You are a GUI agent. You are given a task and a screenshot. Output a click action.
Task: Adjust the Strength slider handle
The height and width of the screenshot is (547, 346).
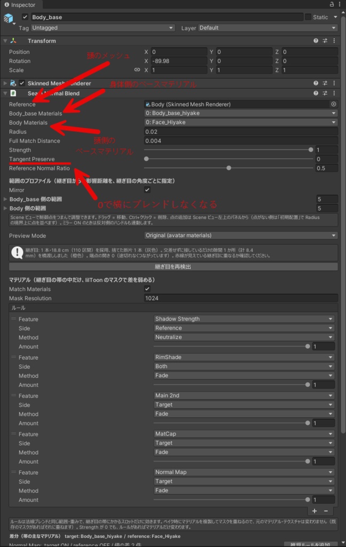[x=311, y=150]
